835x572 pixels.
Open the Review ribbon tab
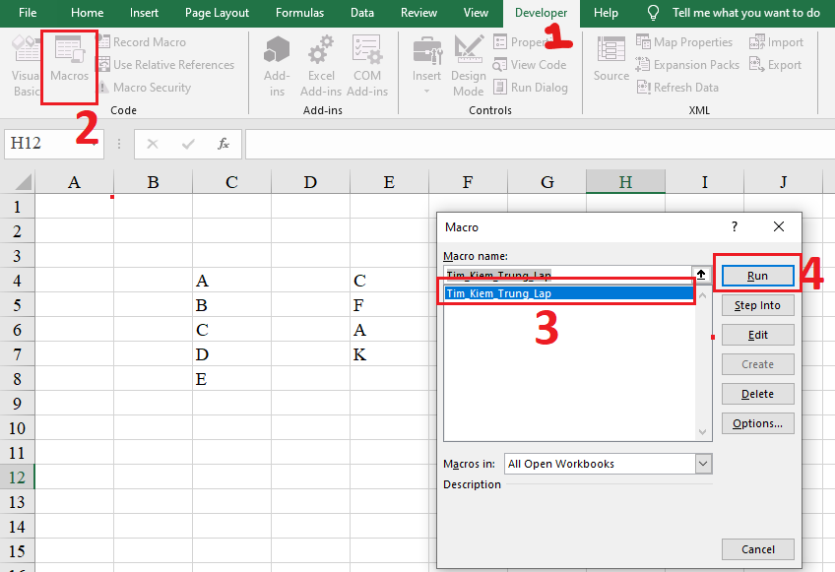point(418,13)
